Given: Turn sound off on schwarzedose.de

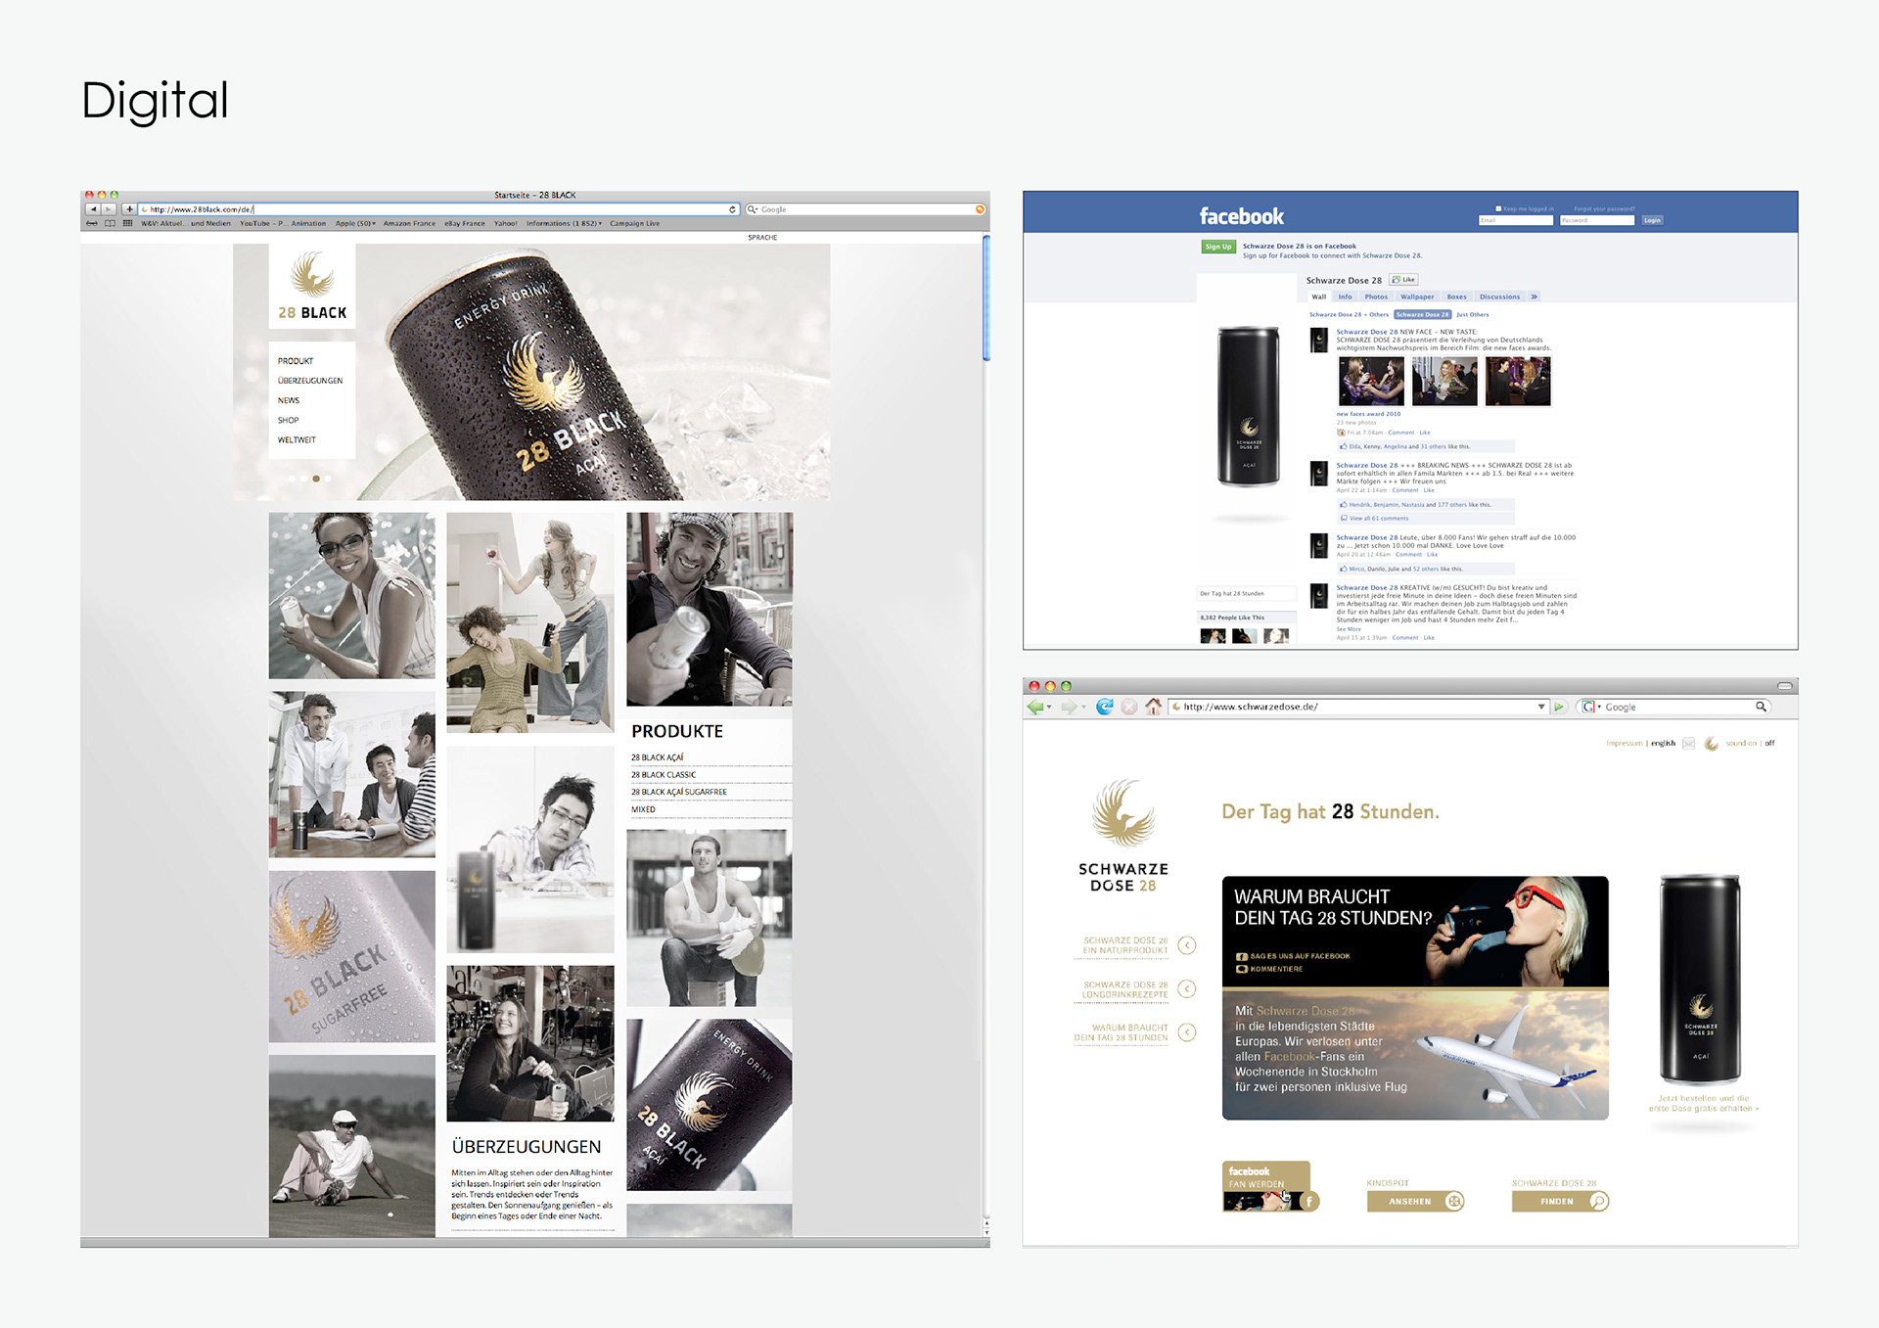Looking at the screenshot, I should coord(1769,744).
